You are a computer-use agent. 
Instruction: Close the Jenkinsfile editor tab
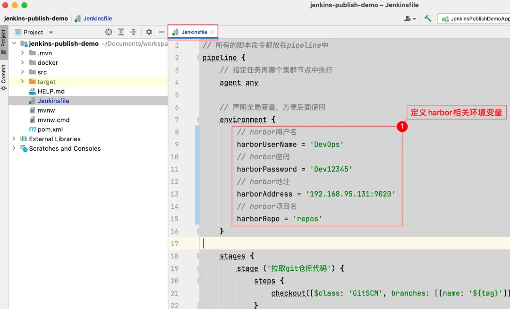pyautogui.click(x=212, y=32)
